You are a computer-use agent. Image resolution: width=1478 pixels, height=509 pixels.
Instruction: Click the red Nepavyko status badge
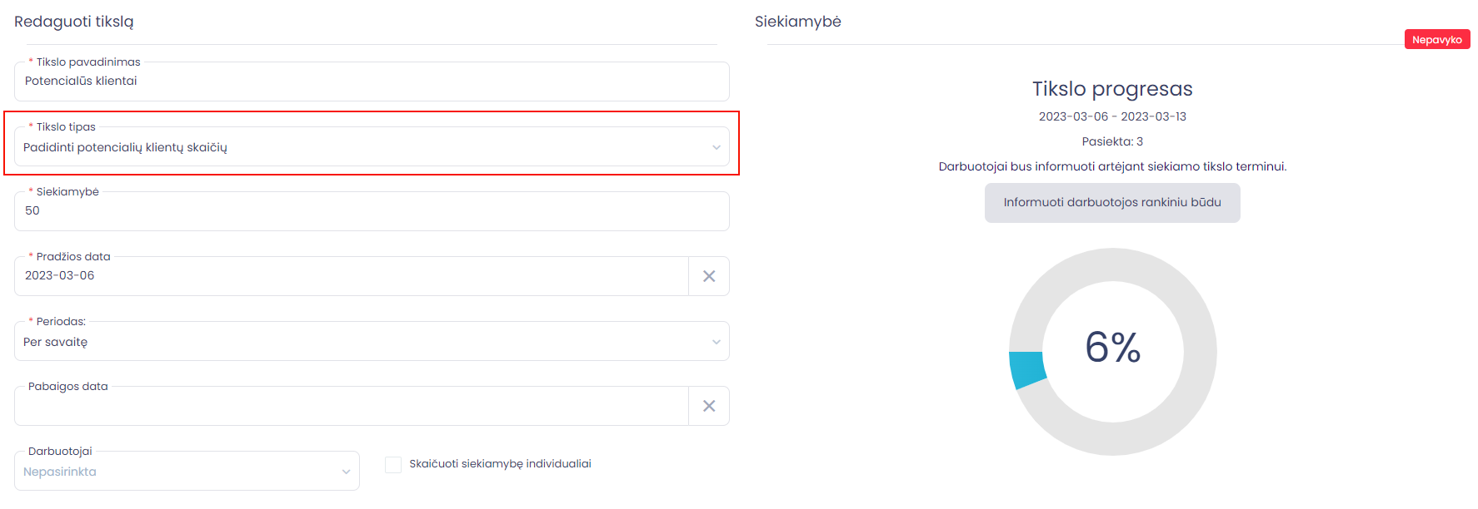point(1437,39)
